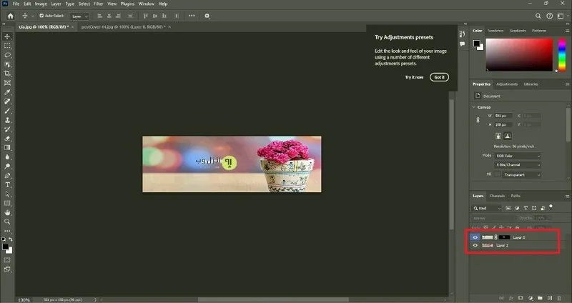Select the Crop tool

[7, 74]
